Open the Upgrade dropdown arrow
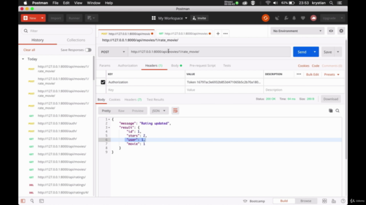Viewport: 366px width, 205px height. click(342, 18)
